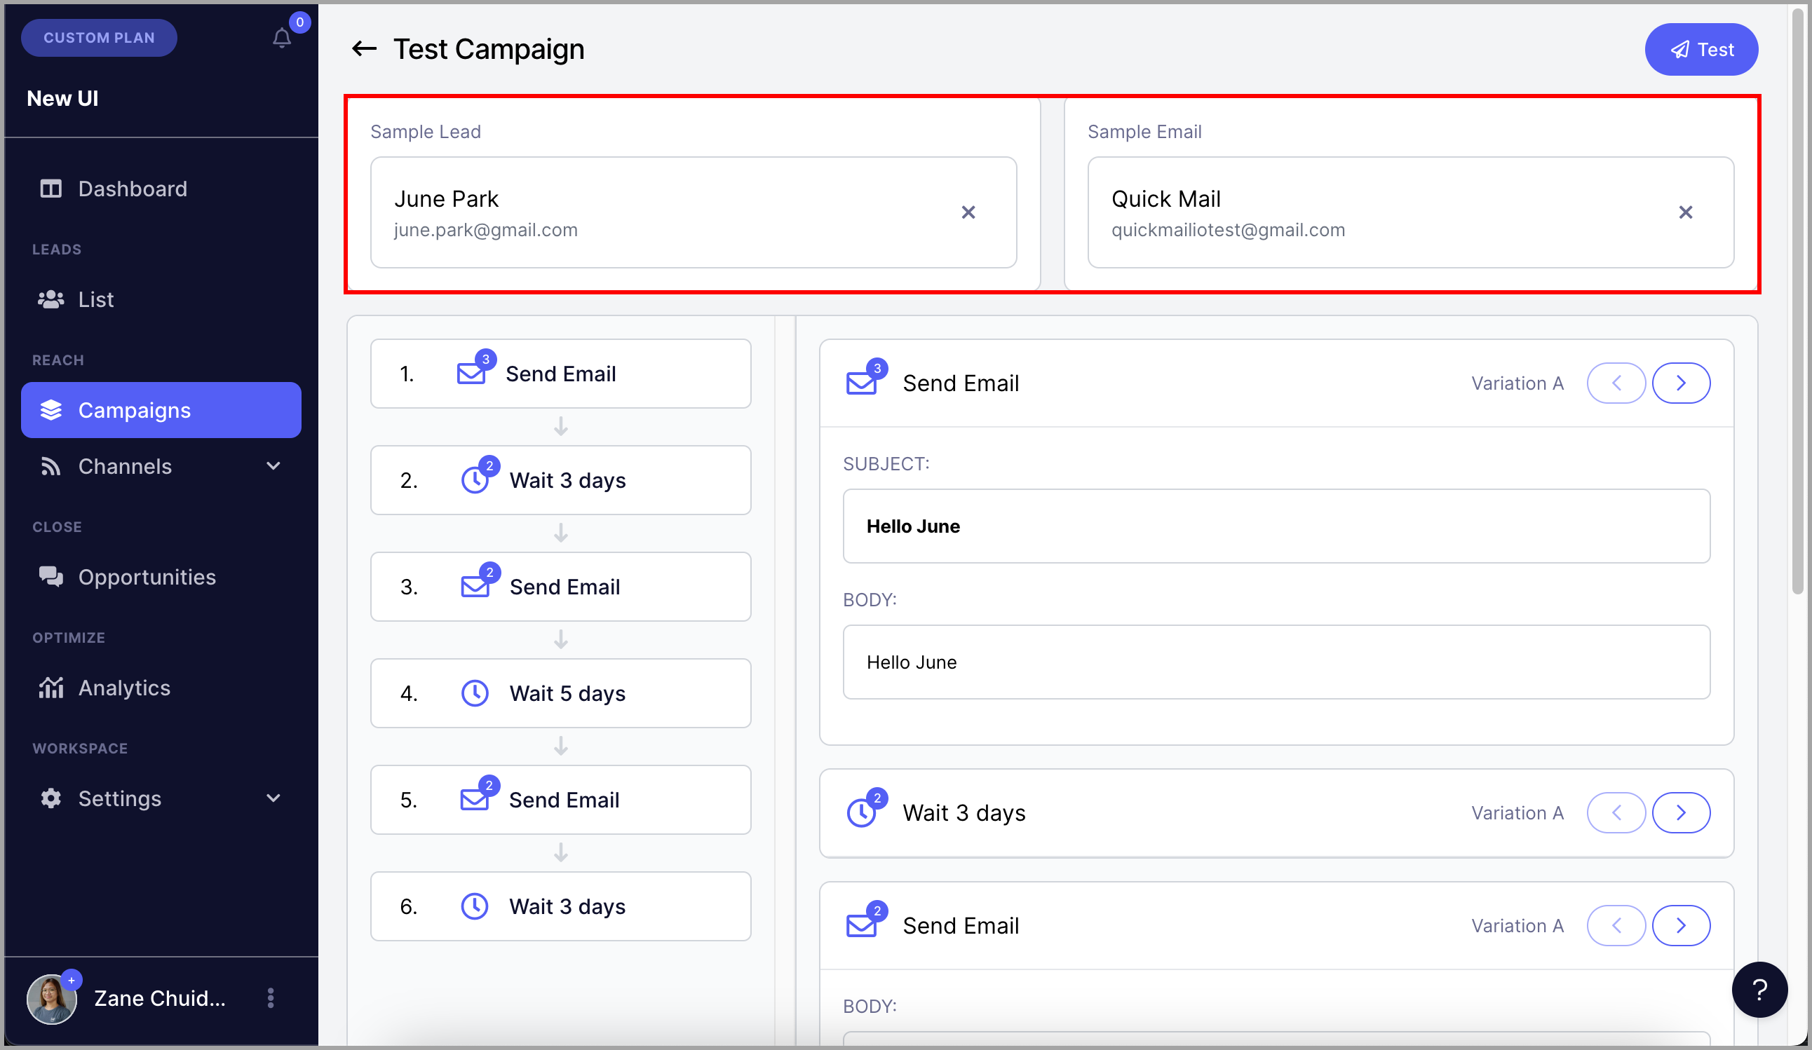Click the Settings gear icon
The width and height of the screenshot is (1812, 1050).
pyautogui.click(x=50, y=798)
